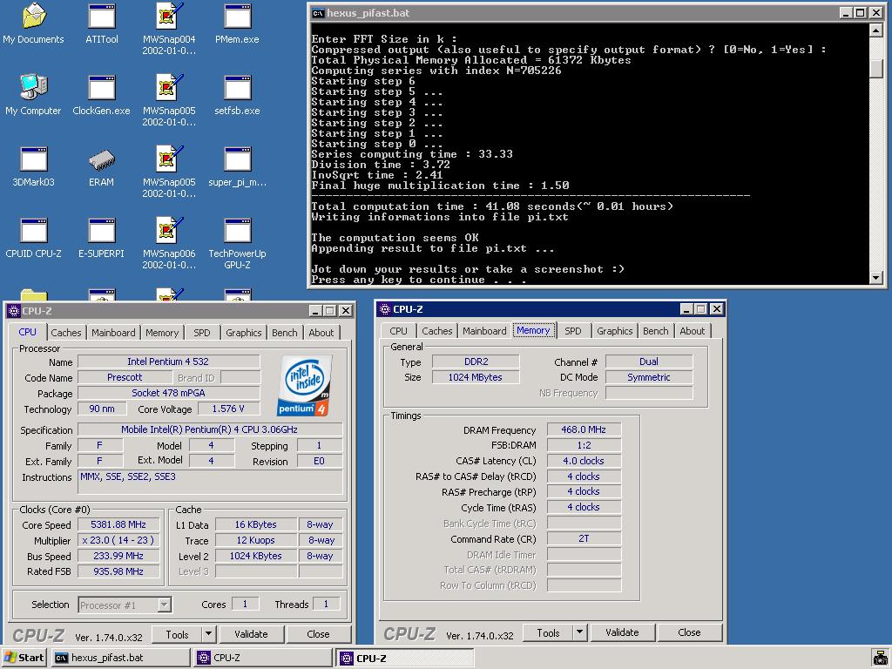Click Close button in left CPU-Z
Viewport: 892px width, 669px height.
(x=318, y=634)
